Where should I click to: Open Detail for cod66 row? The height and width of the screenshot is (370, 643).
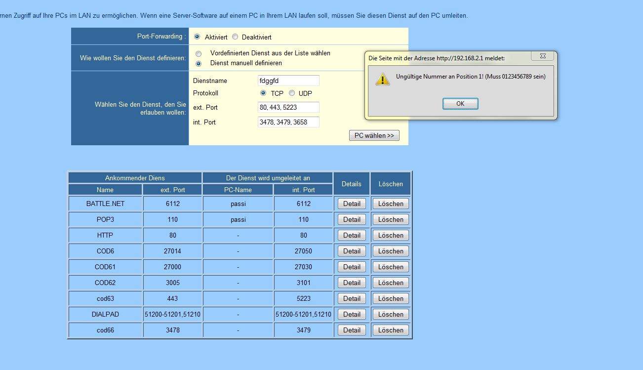point(352,330)
